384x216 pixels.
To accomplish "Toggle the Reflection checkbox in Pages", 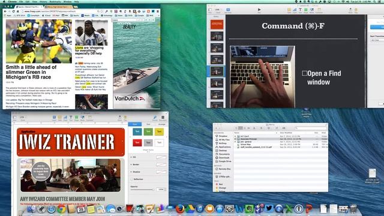I will [131, 179].
